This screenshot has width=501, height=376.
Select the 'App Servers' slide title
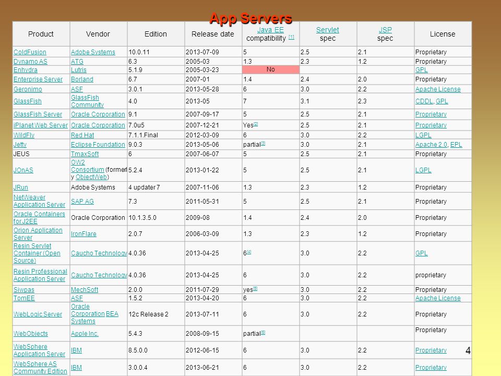click(251, 18)
